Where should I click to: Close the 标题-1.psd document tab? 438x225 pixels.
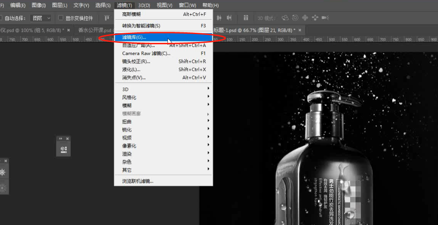click(300, 30)
